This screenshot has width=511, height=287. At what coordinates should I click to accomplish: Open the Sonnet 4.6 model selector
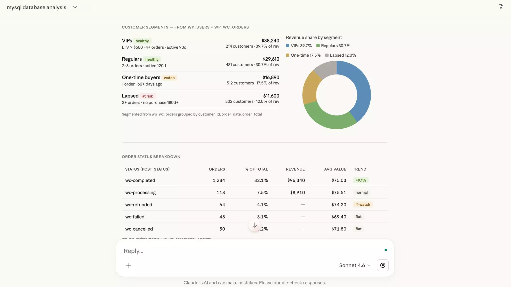[x=355, y=265]
